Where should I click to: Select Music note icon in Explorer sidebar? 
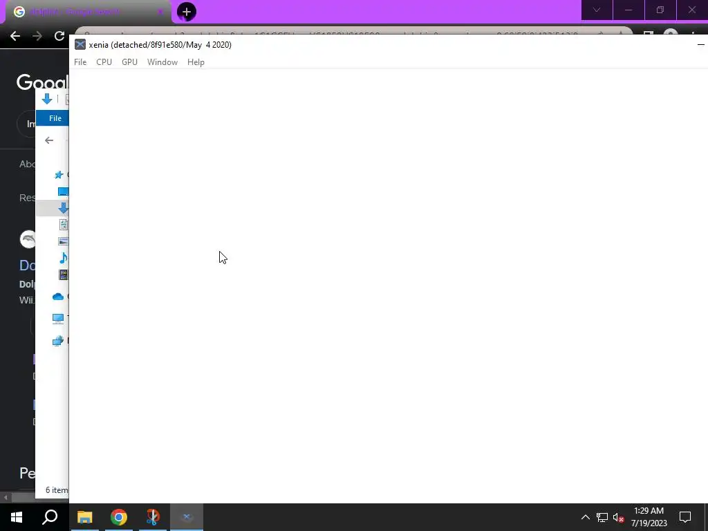(x=63, y=258)
